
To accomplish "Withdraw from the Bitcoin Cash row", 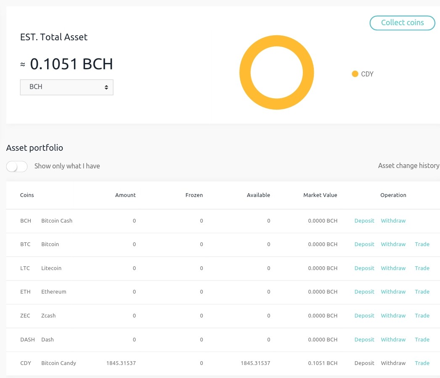I will [x=393, y=221].
